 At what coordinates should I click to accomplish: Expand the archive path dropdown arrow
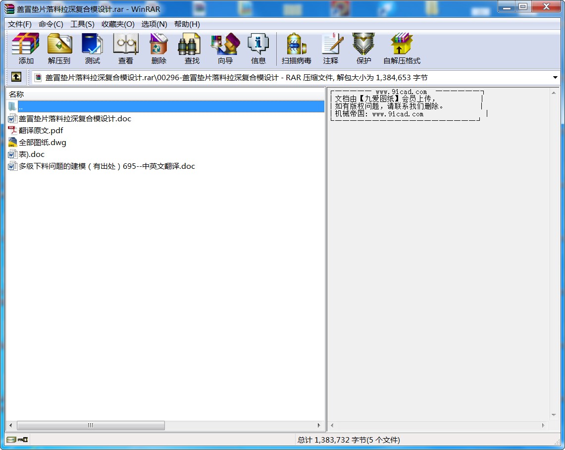click(x=555, y=78)
